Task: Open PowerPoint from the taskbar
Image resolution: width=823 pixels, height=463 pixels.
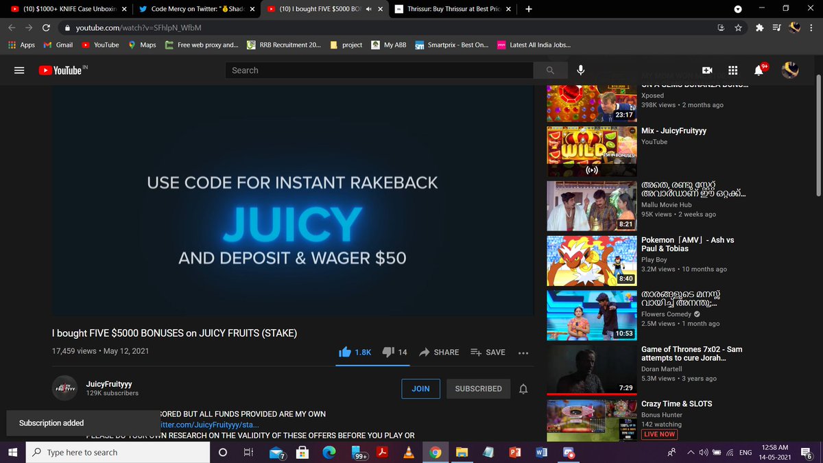Action: coord(514,453)
